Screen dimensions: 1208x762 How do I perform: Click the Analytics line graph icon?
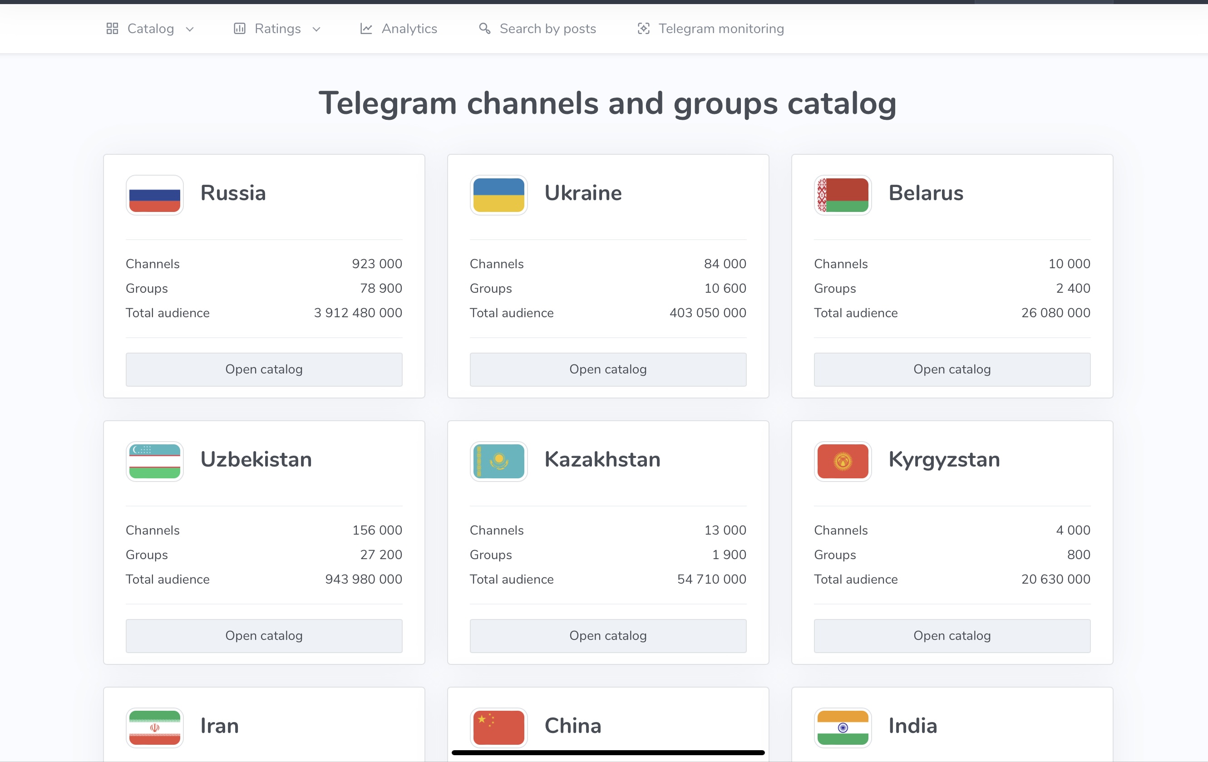pyautogui.click(x=366, y=29)
